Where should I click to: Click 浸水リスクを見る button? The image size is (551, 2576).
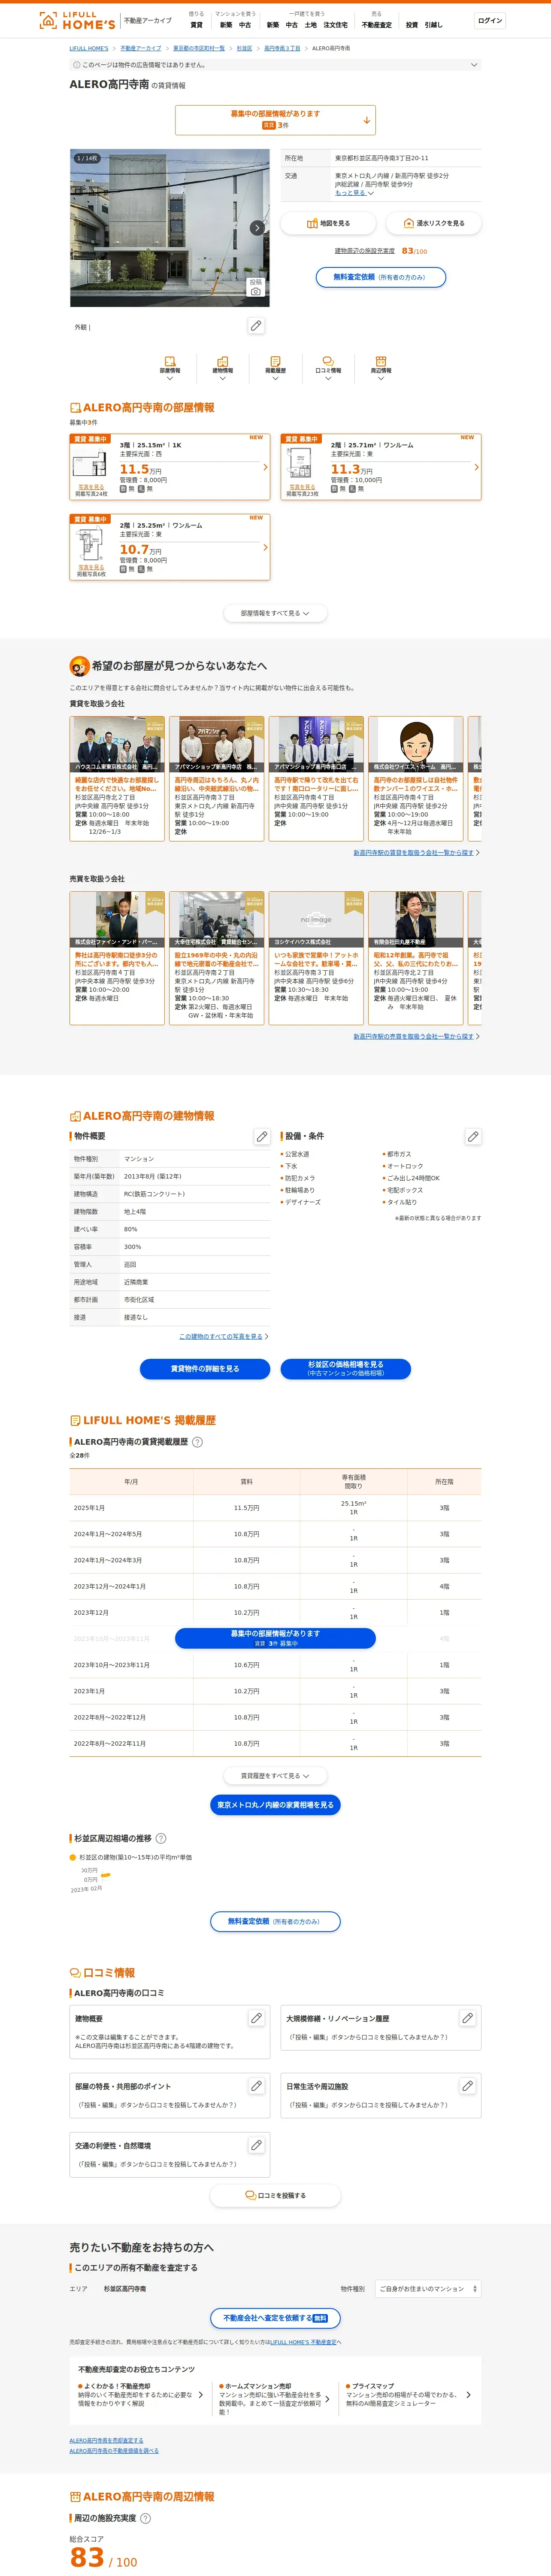(433, 223)
